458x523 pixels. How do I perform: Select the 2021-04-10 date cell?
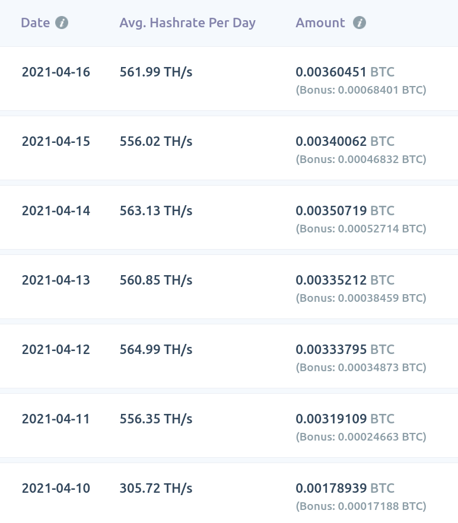pyautogui.click(x=56, y=489)
